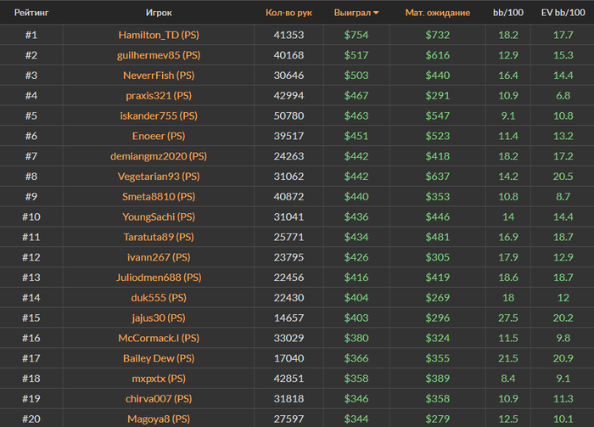Image resolution: width=594 pixels, height=427 pixels.
Task: Click the Рейтинг column header
Action: click(x=31, y=13)
